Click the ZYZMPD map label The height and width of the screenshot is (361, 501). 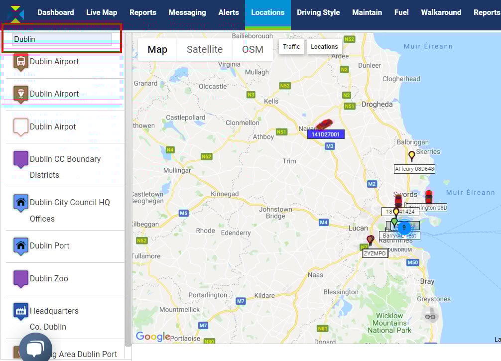tap(375, 253)
